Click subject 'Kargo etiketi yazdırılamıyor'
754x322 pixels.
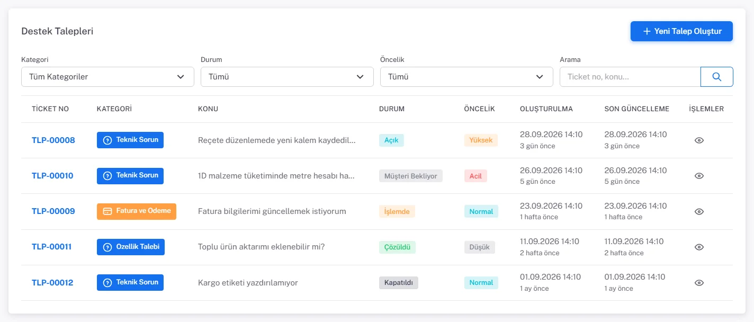coord(248,283)
